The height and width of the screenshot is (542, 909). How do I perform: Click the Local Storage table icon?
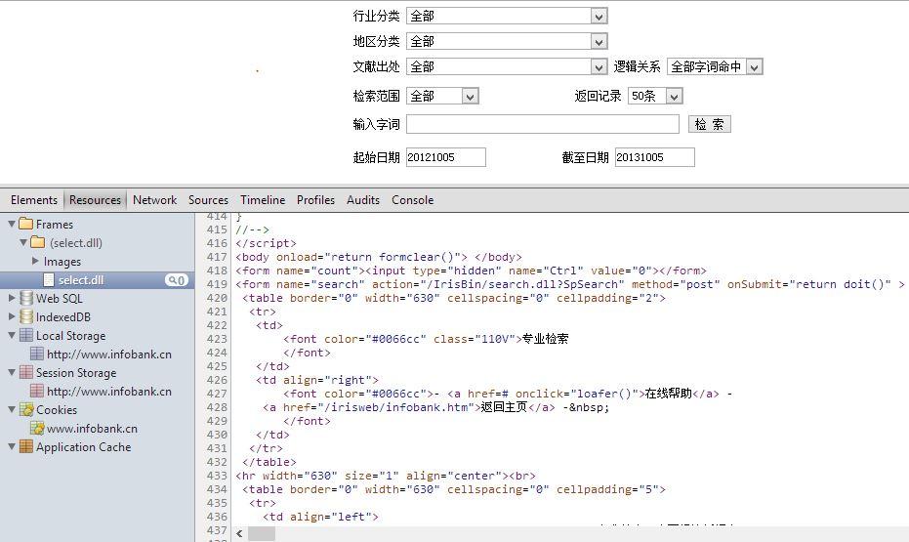click(x=26, y=335)
